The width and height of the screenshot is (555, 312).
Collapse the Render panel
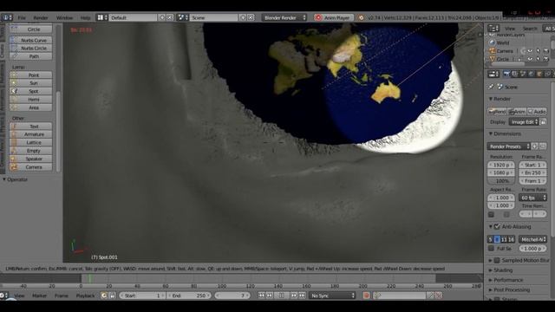491,99
